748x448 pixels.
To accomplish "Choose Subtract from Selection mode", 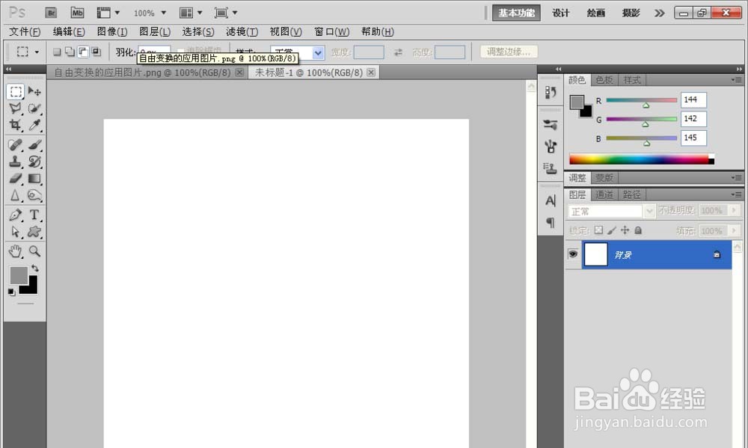I will click(83, 52).
